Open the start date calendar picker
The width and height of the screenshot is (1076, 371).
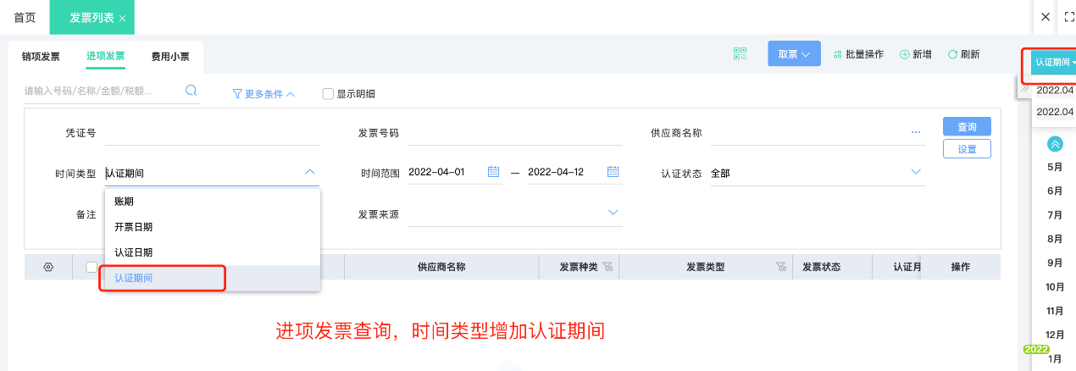coord(494,172)
